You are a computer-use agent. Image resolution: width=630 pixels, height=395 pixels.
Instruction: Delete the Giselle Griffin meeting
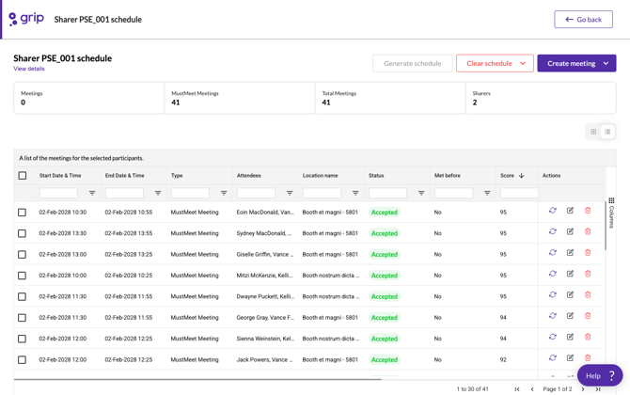(x=588, y=252)
